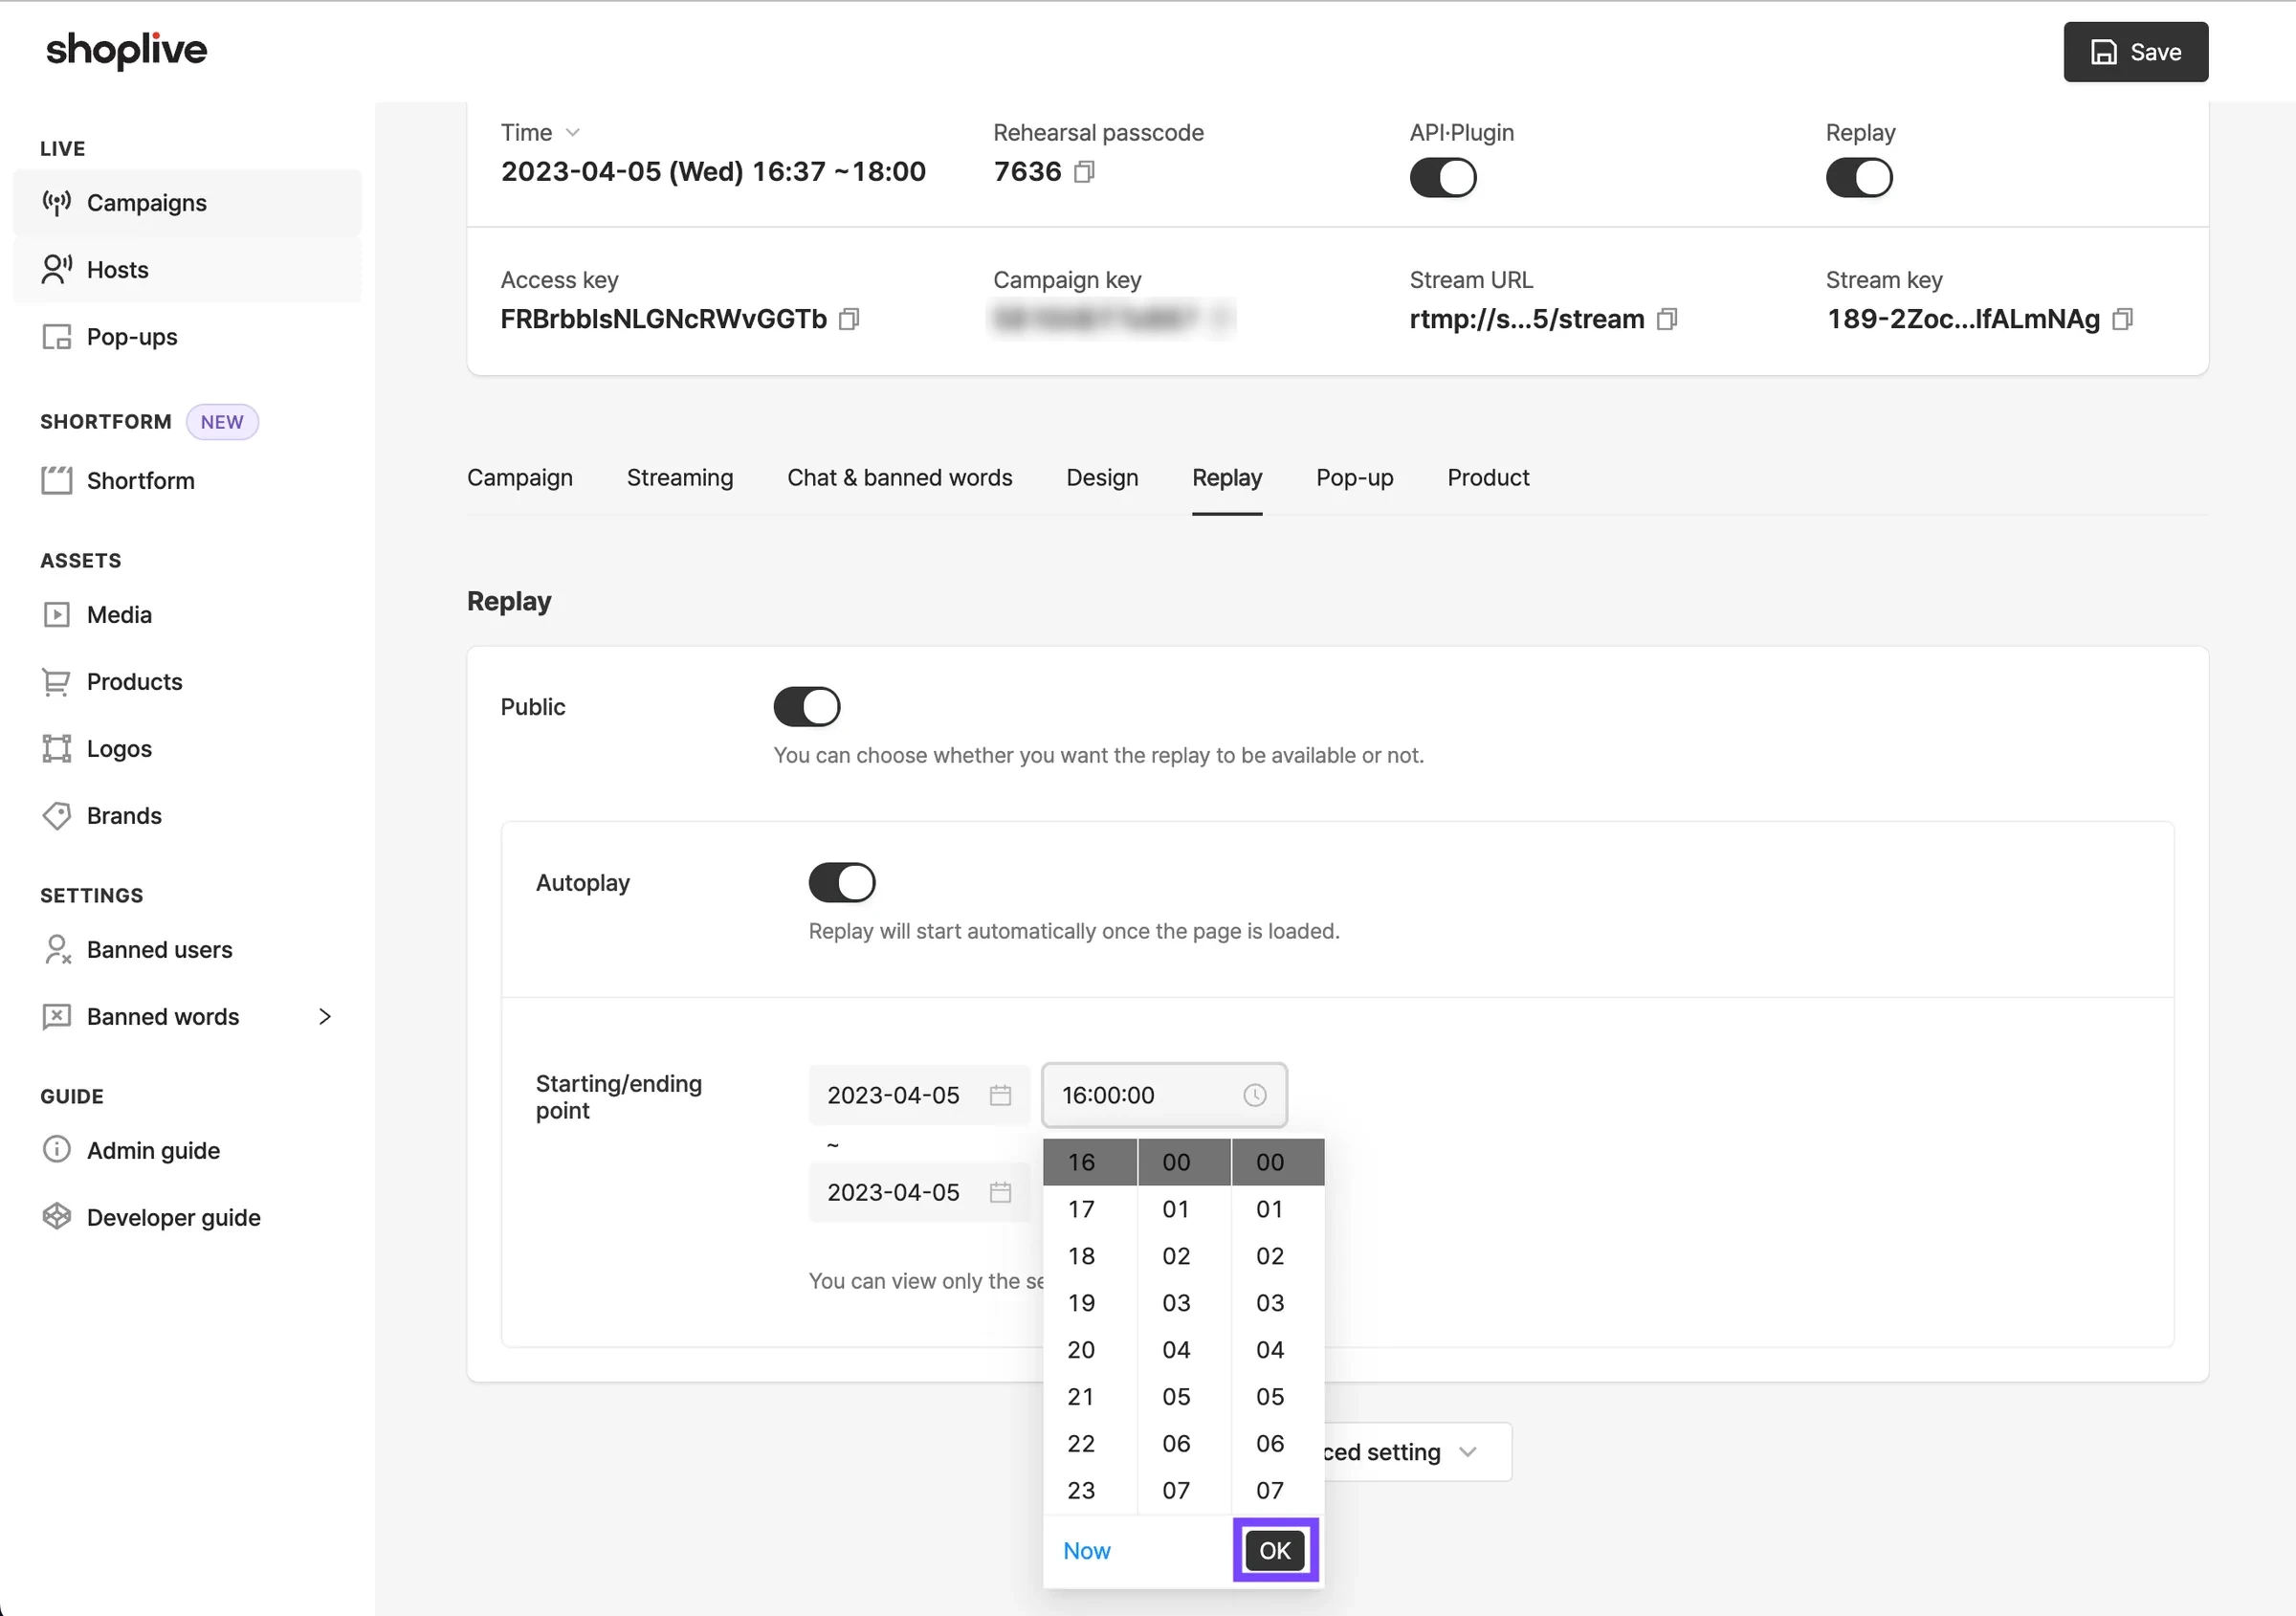2296x1616 pixels.
Task: Toggle the Public replay switch
Action: pos(807,707)
